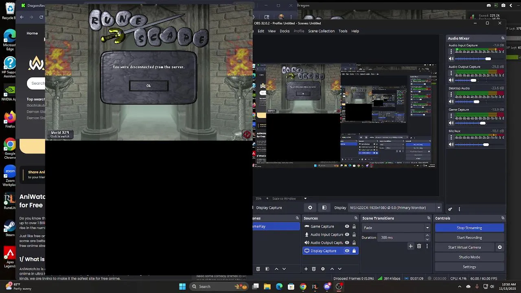The height and width of the screenshot is (293, 521).
Task: Enter Studio Mode
Action: [469, 257]
